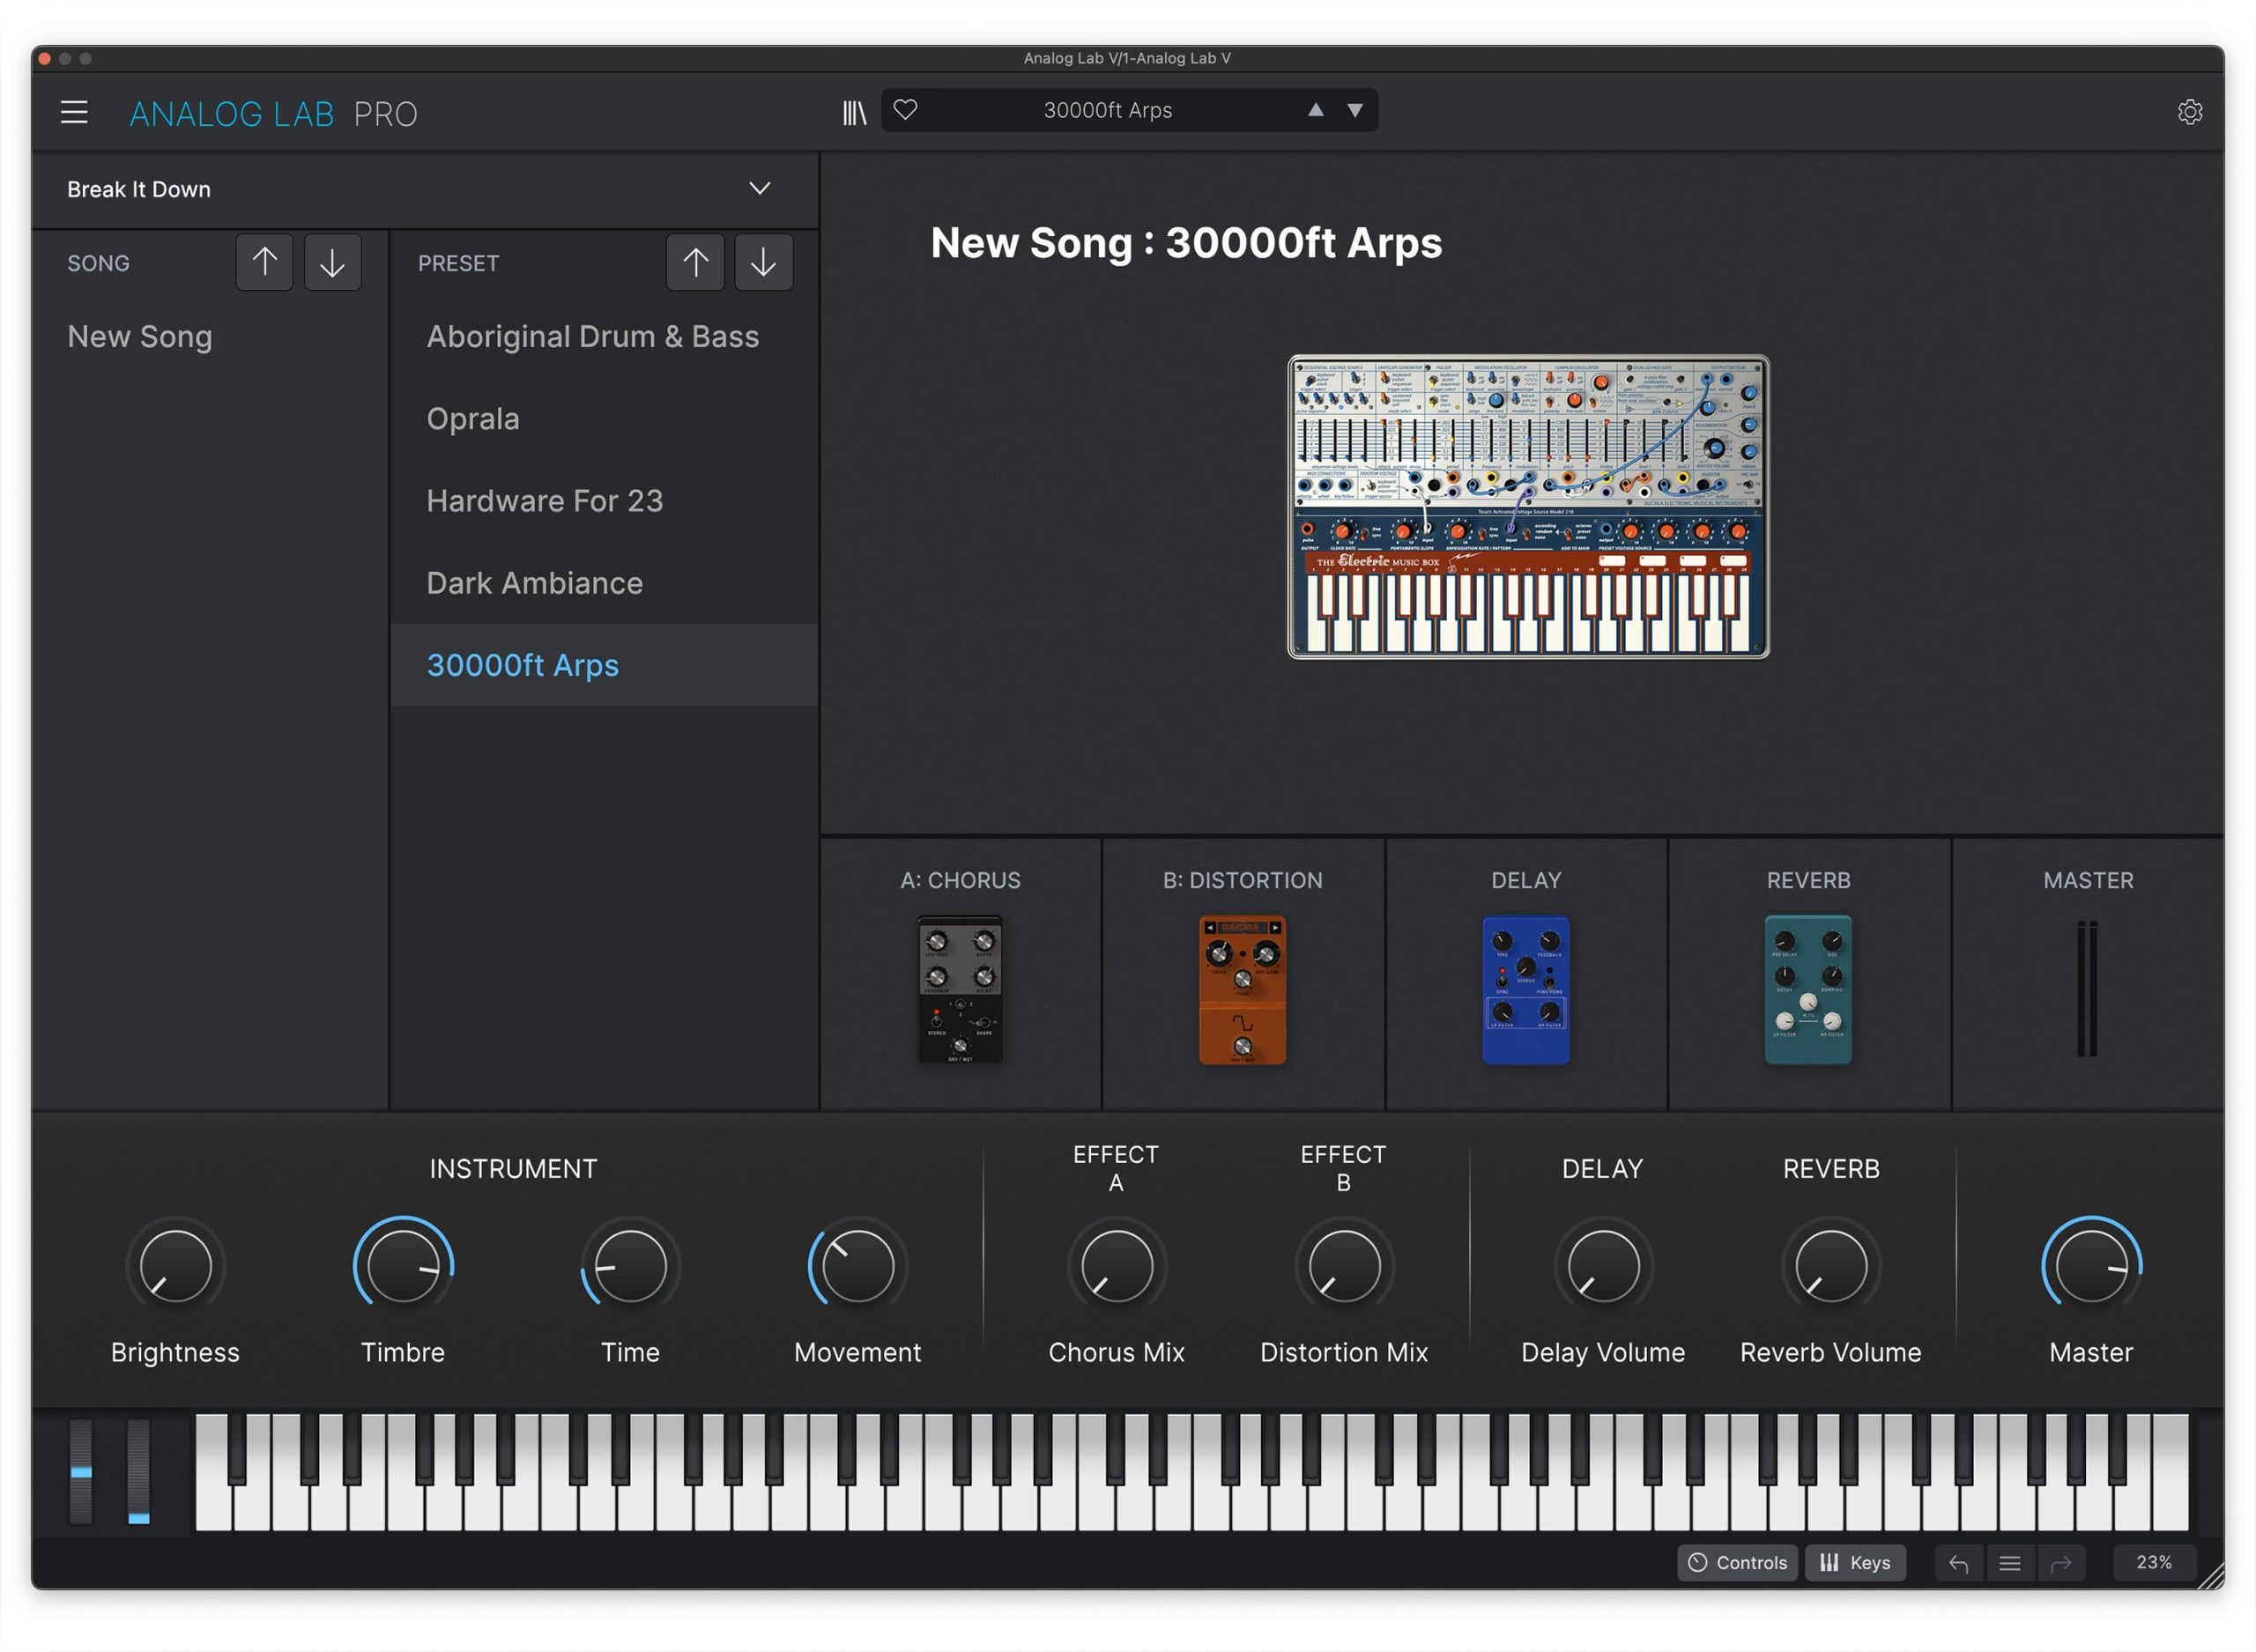Click the Chorus effect pedal slot
Screen dimensions: 2256x1652
pos(960,989)
